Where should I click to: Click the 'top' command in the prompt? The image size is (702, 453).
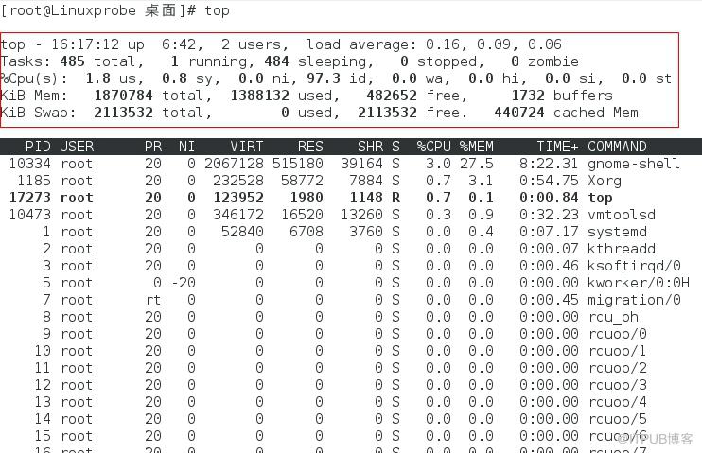click(x=217, y=10)
